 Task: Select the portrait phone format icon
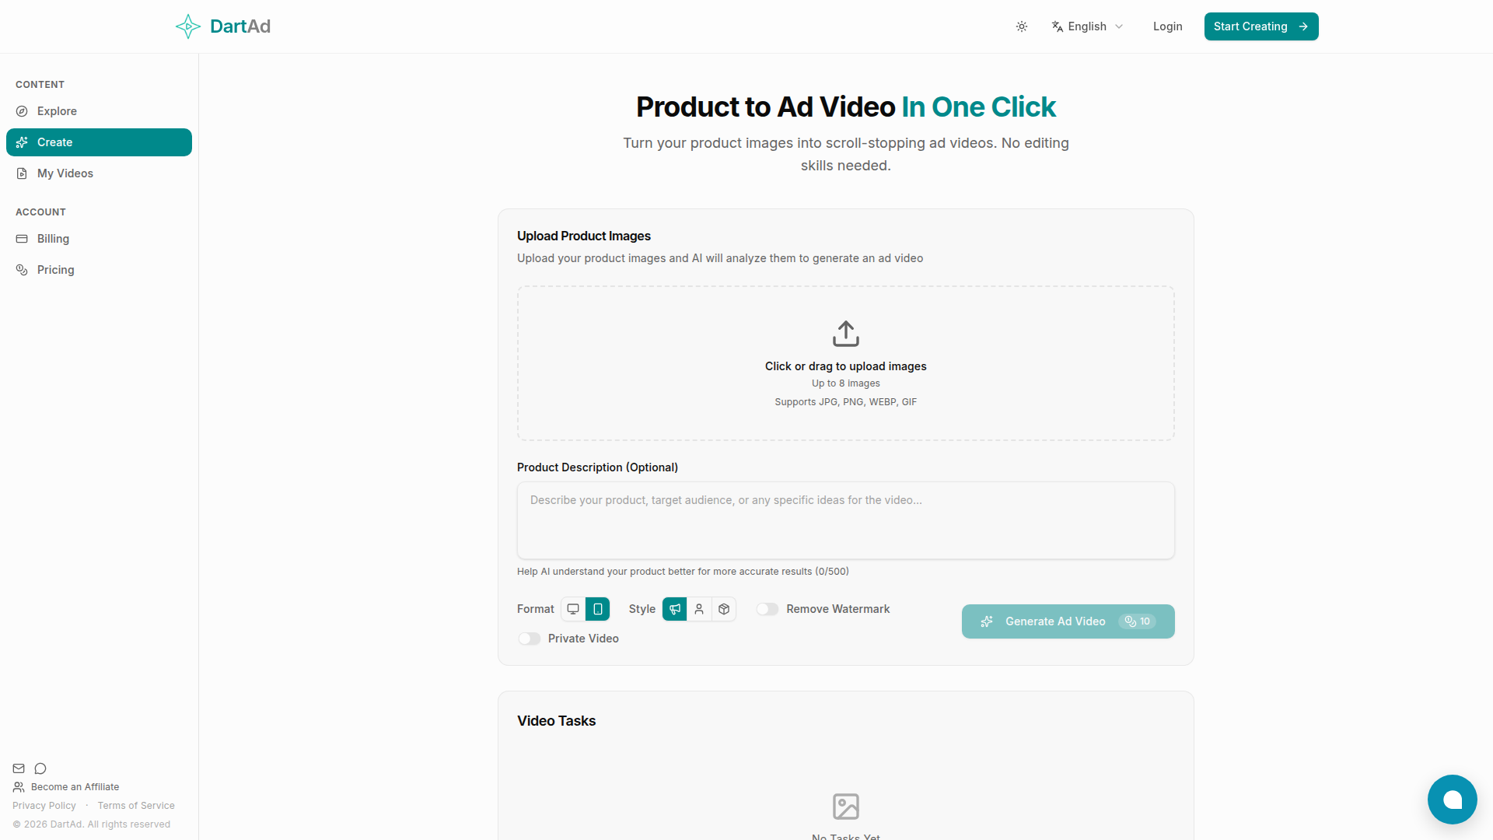coord(597,609)
